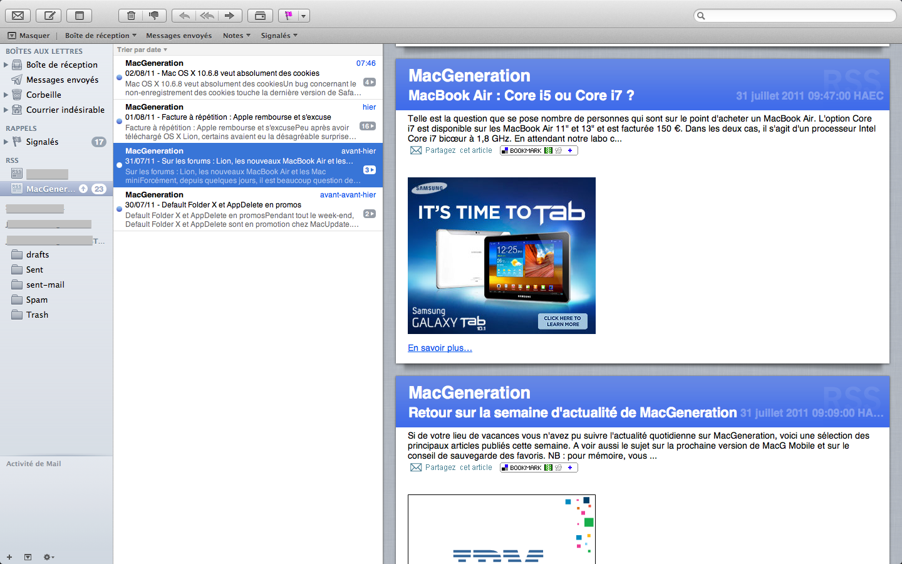Forward the message with the right arrow icon
The height and width of the screenshot is (564, 902).
tap(230, 16)
